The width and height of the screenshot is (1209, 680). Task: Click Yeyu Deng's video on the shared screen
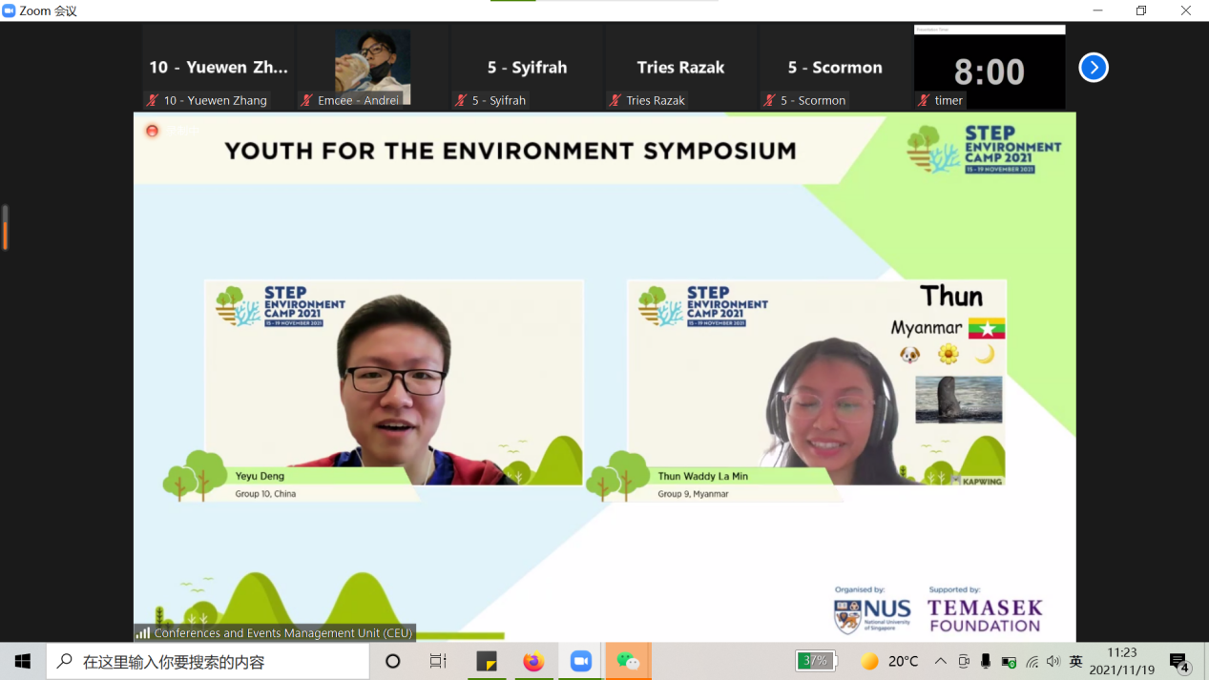pos(394,382)
